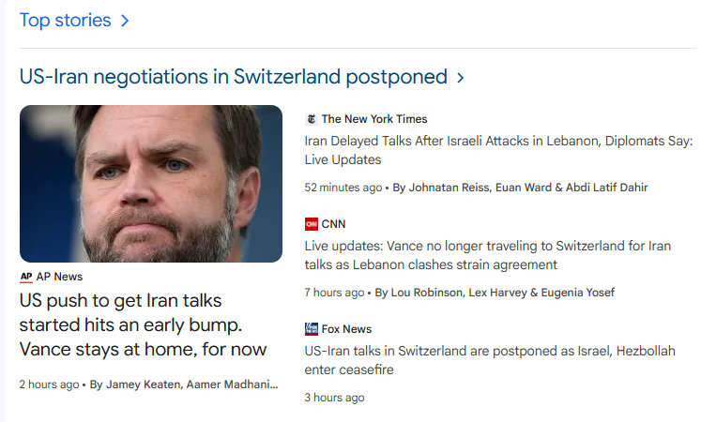Expand the US-Iran negotiations topic chevron

pyautogui.click(x=461, y=78)
